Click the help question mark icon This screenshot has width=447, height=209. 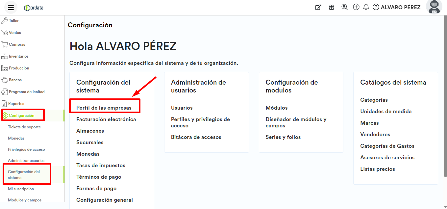click(x=376, y=7)
